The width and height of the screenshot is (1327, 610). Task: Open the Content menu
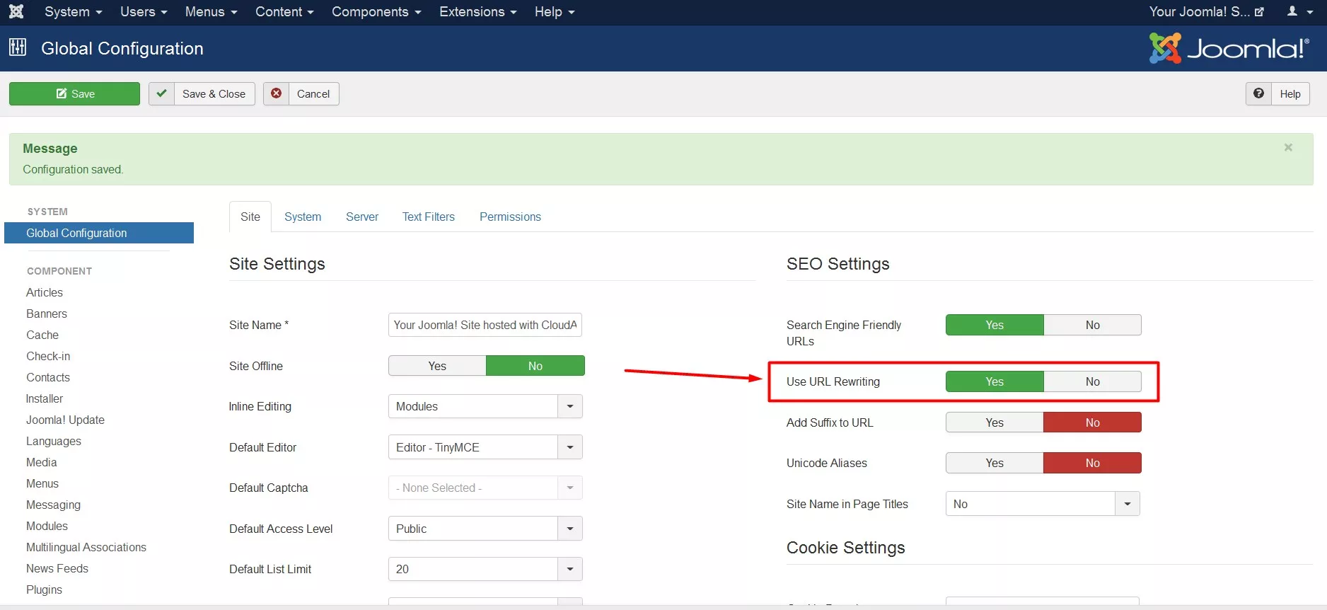click(x=284, y=11)
